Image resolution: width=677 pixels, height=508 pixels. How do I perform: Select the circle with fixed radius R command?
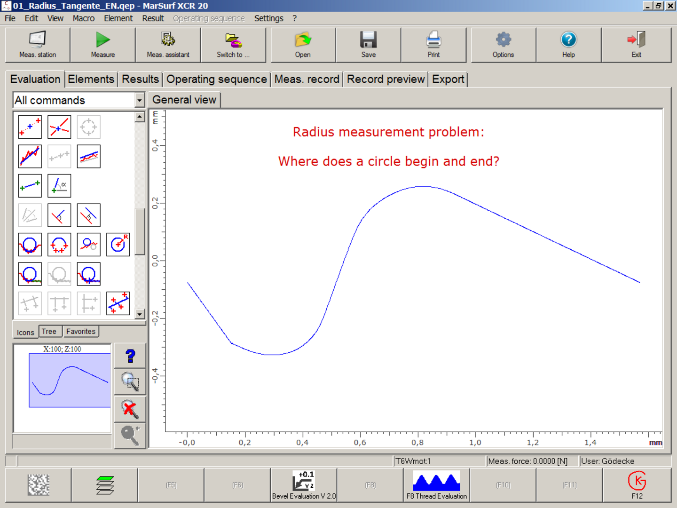point(118,245)
